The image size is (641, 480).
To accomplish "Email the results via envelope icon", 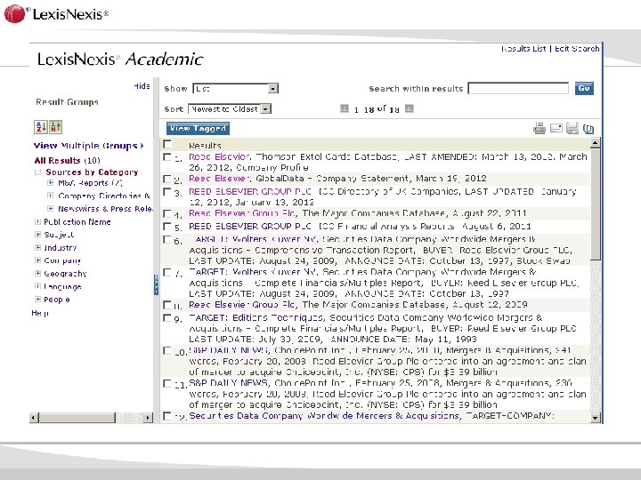I will pos(556,129).
